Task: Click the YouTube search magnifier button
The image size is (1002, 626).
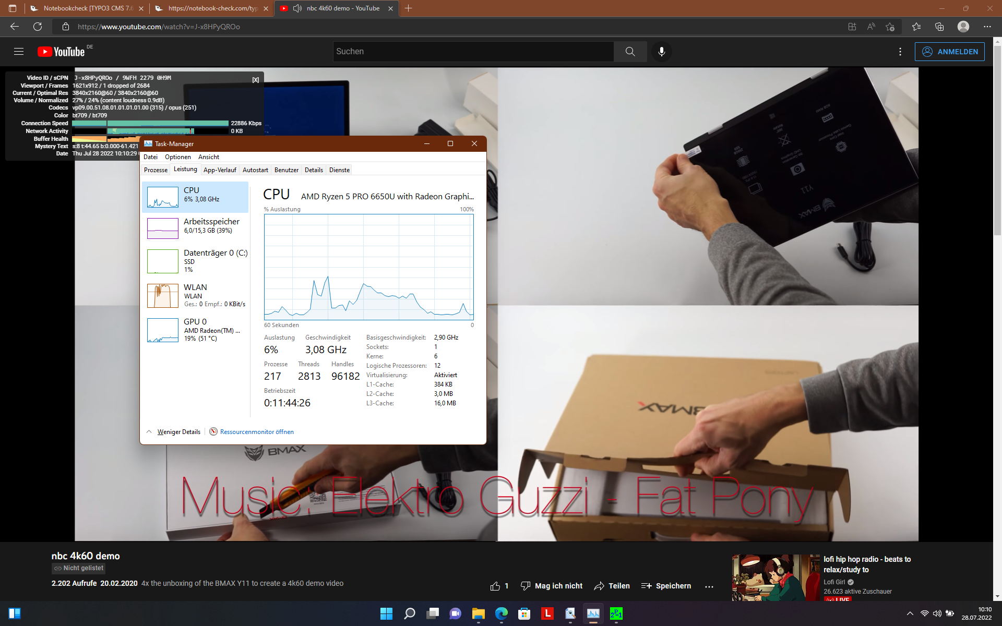Action: 630,52
